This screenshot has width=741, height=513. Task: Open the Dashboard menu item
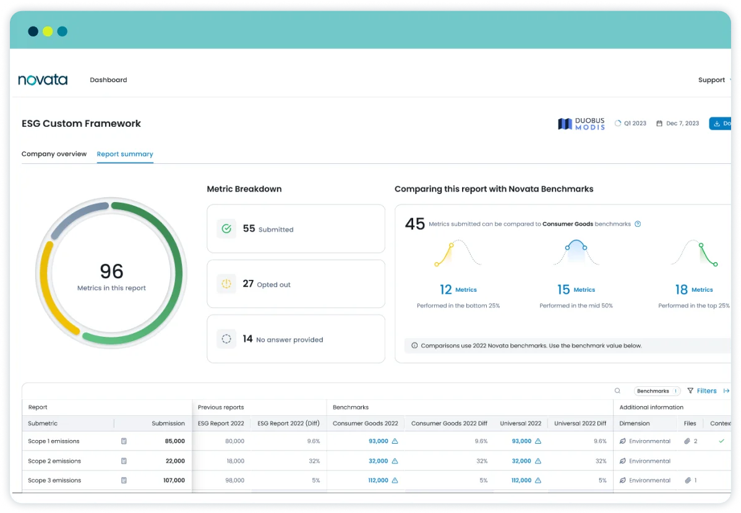coord(108,80)
